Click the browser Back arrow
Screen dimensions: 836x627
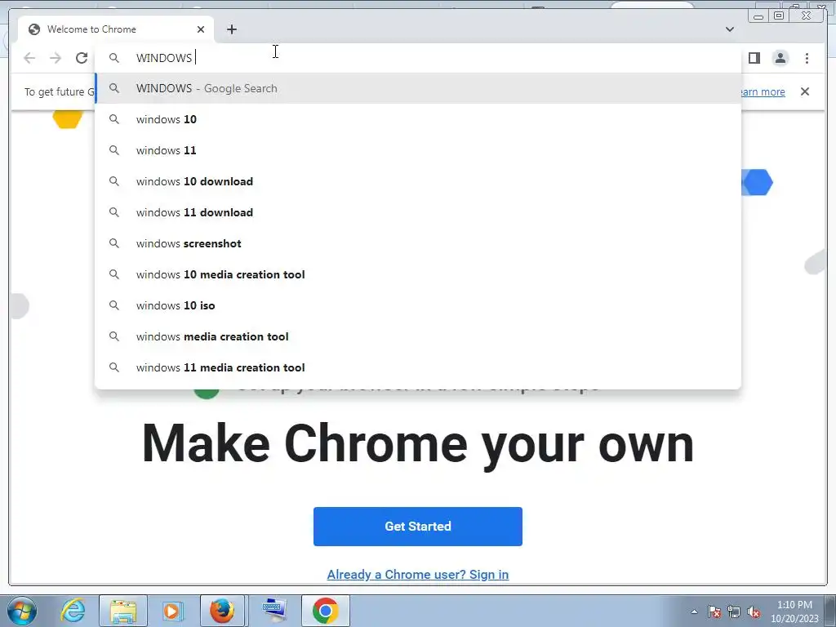29,58
